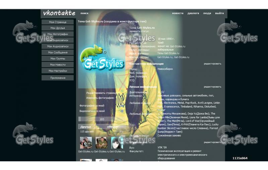268x170 pixels.
Task: Click поиск in the top bar
Action: pyautogui.click(x=84, y=13)
